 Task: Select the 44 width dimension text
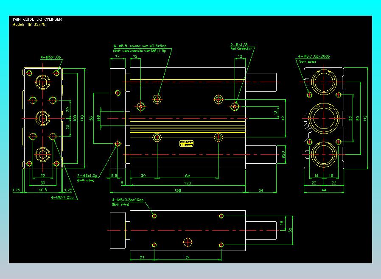point(324,191)
